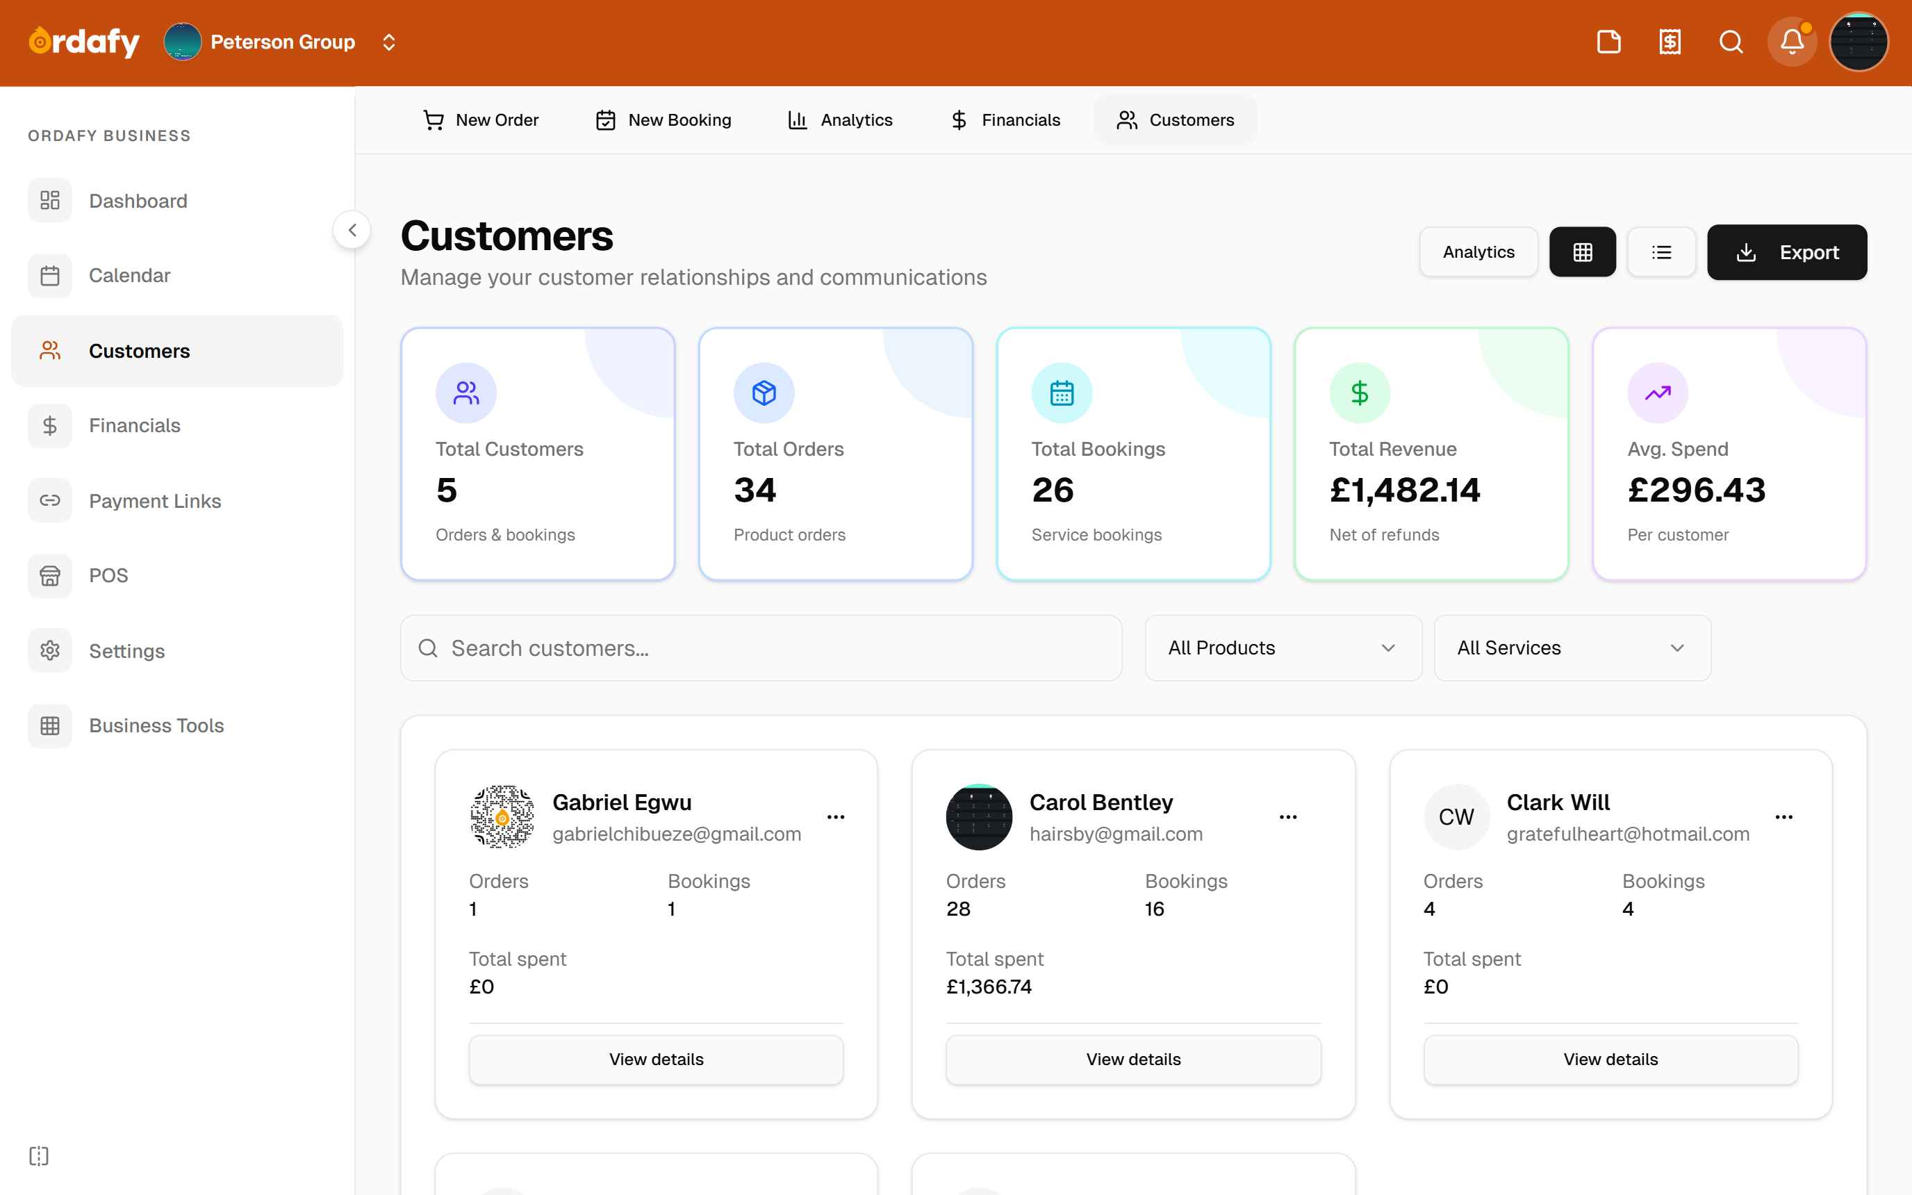Open Business Tools in the sidebar
This screenshot has height=1195, width=1912.
coord(177,725)
